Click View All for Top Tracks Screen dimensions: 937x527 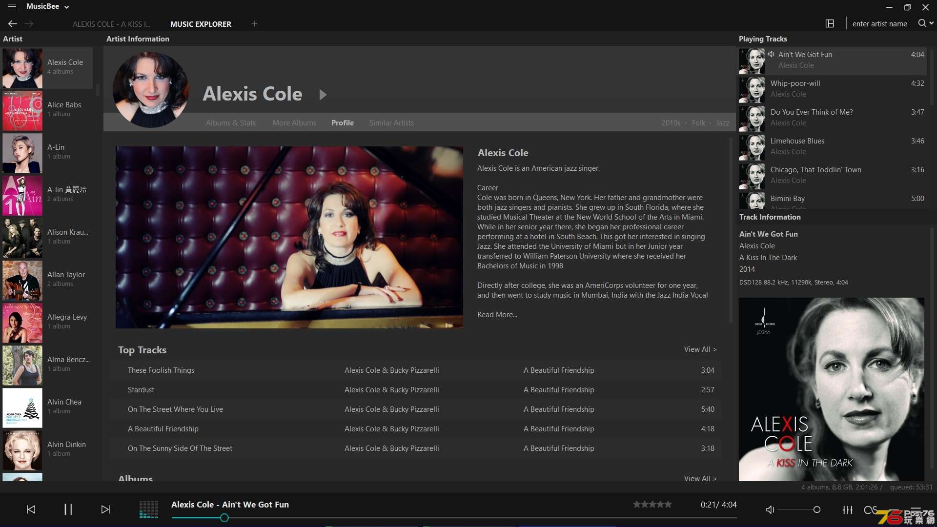click(700, 349)
